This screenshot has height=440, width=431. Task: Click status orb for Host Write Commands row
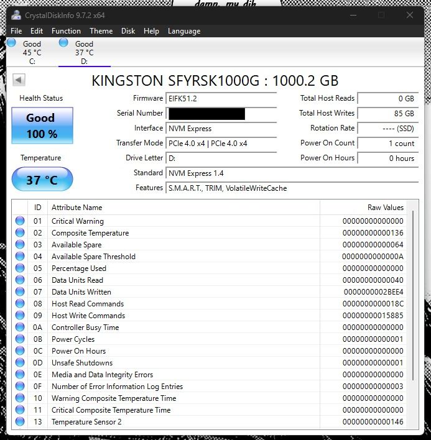(x=20, y=316)
